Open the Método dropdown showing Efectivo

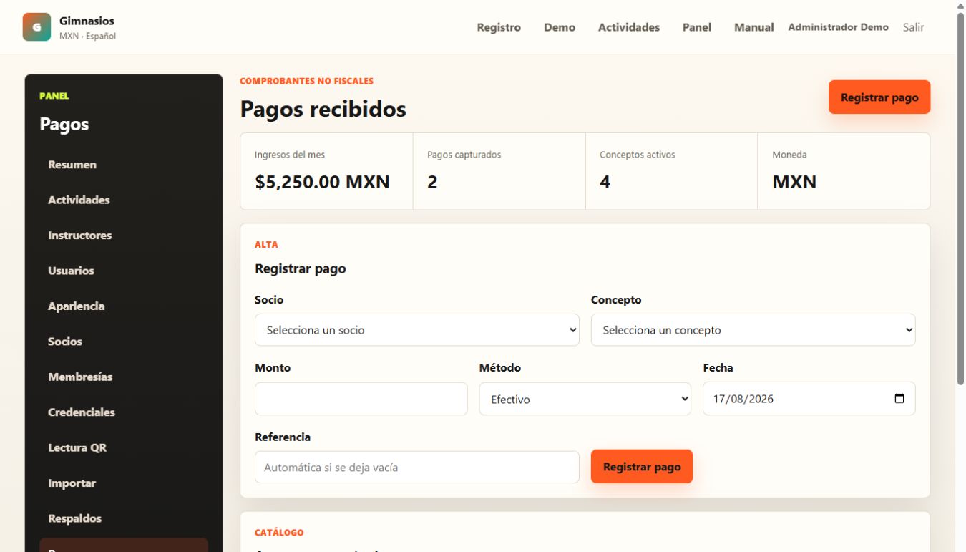point(585,399)
